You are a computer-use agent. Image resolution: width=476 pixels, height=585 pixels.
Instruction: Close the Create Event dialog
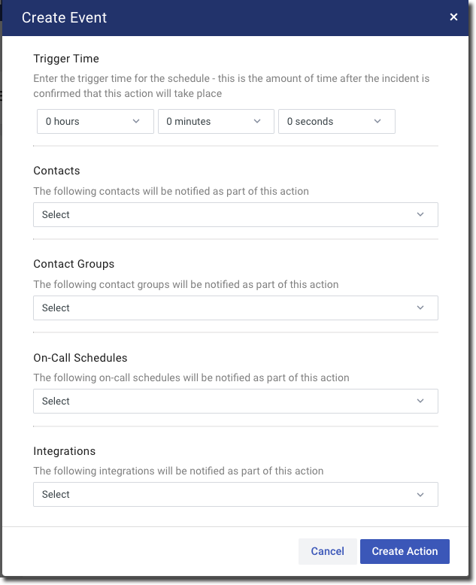(453, 17)
